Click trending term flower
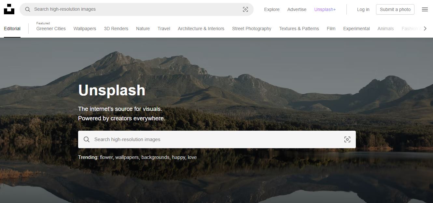Screen dimensions: 433x203 tap(106, 157)
